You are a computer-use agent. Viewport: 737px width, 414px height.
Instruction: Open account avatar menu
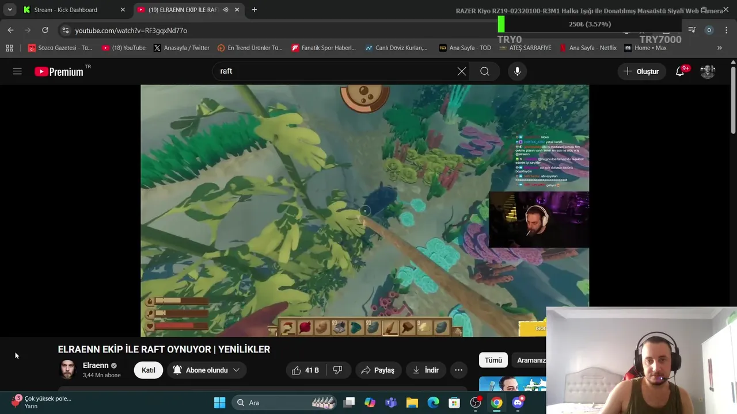coord(708,71)
